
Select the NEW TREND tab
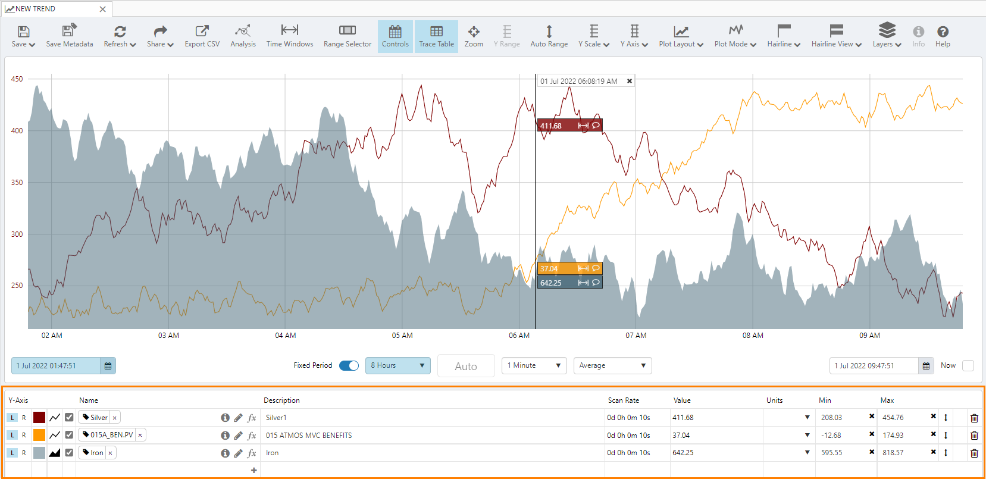click(x=36, y=9)
